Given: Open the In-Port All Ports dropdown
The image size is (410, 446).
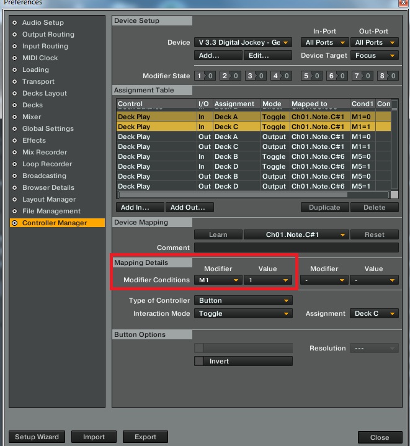Looking at the screenshot, I should click(x=324, y=42).
